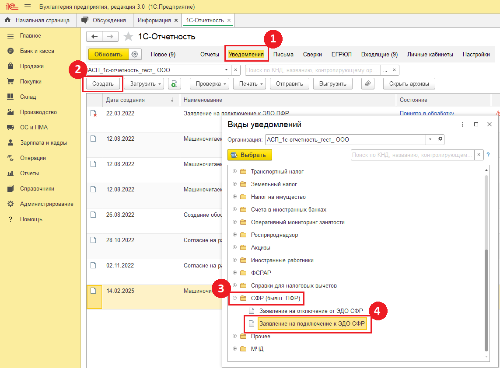The height and width of the screenshot is (368, 500).
Task: Click the Выгрузить button
Action: pos(332,84)
